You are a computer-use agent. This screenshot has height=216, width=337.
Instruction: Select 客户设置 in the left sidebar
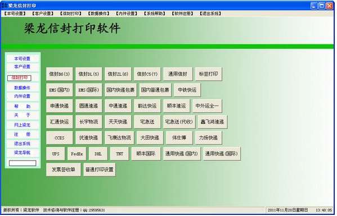click(23, 67)
